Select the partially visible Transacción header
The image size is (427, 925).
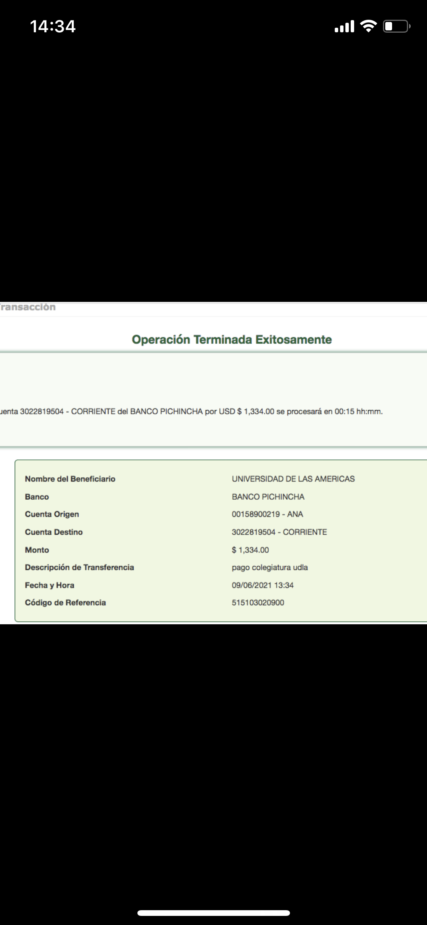click(28, 307)
